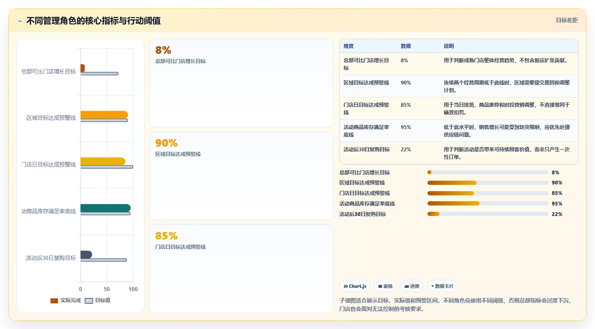Screen dimensions: 595x329
Task: Click the Chart.js chip icon
Action: (x=346, y=286)
